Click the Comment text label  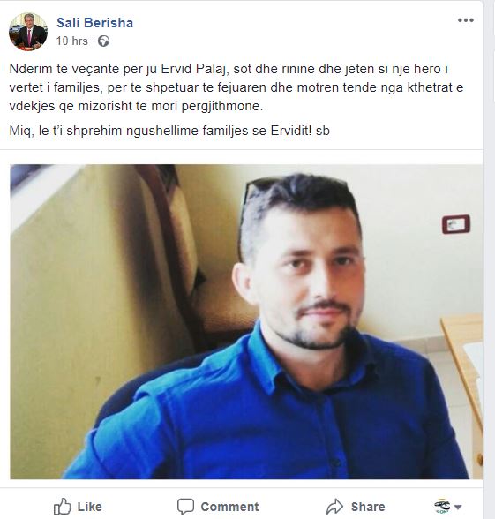(x=229, y=507)
